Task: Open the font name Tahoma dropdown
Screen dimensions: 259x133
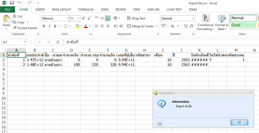Action: 67,18
